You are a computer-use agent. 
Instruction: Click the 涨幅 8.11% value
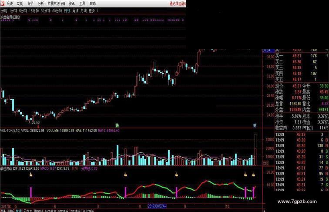(x=296, y=98)
